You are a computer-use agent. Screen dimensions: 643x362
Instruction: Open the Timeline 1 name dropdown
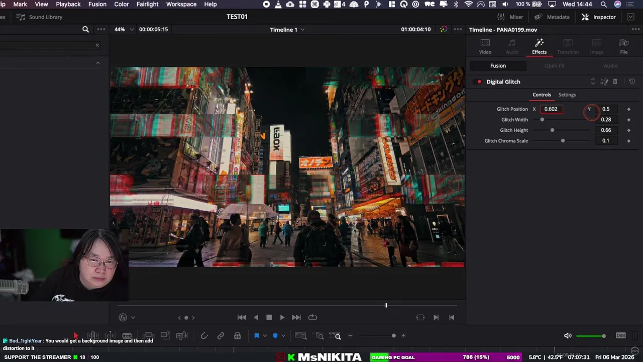point(287,30)
